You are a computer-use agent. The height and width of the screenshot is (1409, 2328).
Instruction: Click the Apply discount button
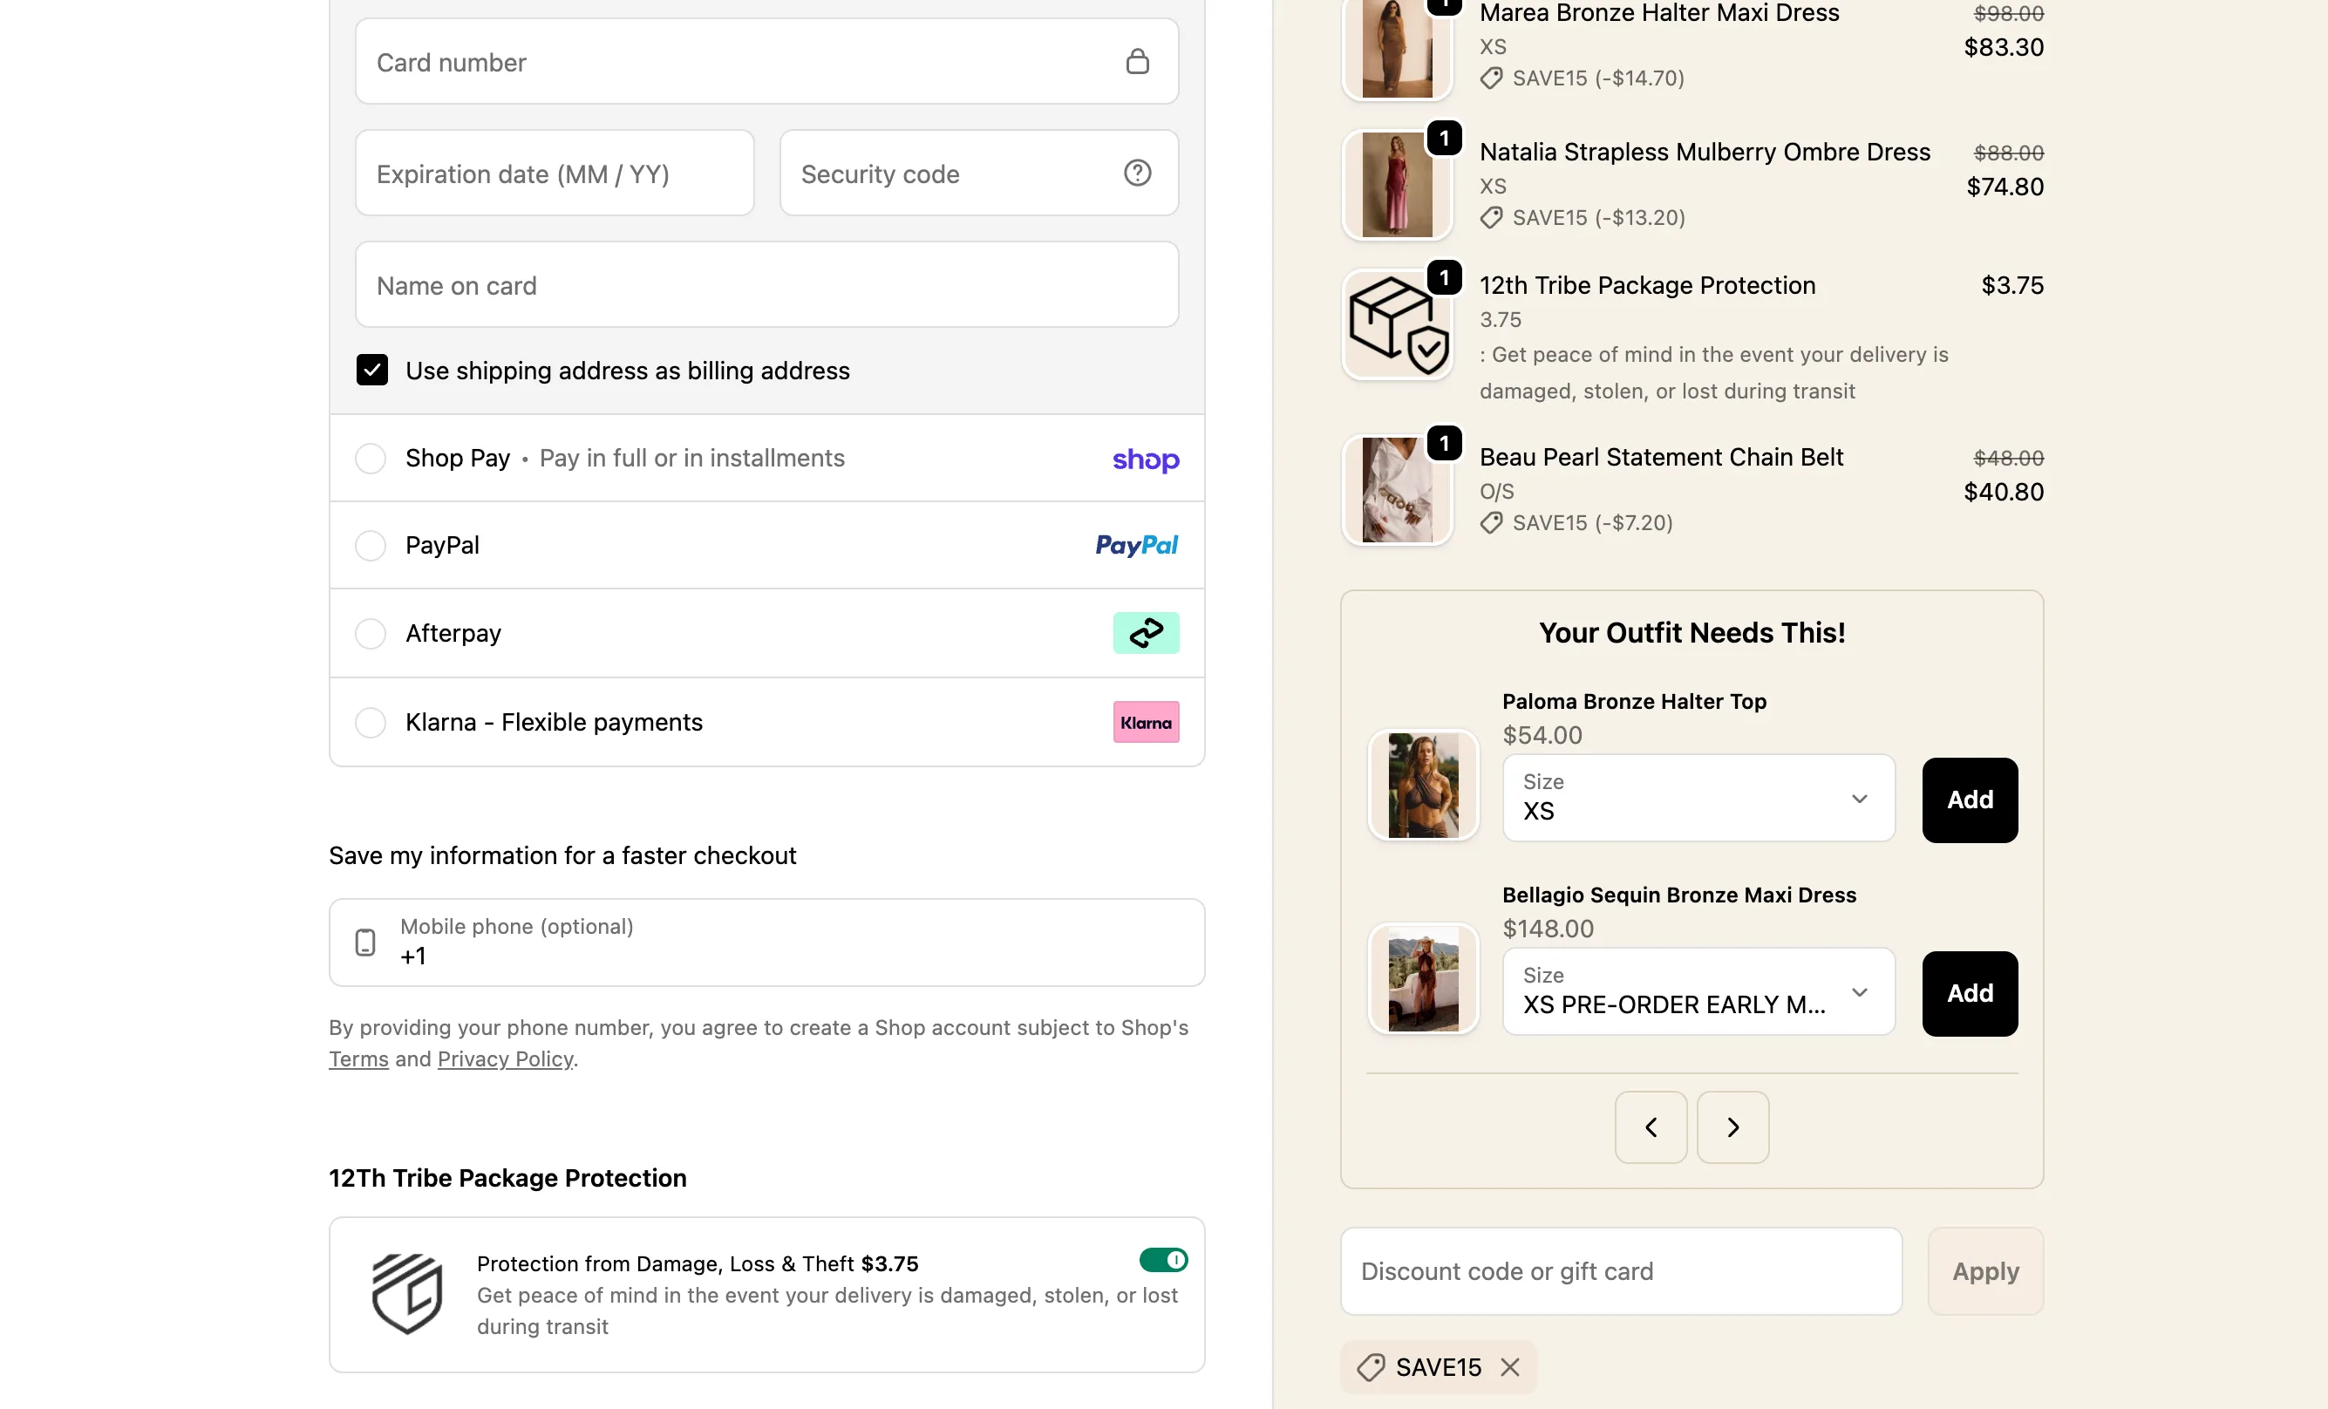[x=1985, y=1271]
